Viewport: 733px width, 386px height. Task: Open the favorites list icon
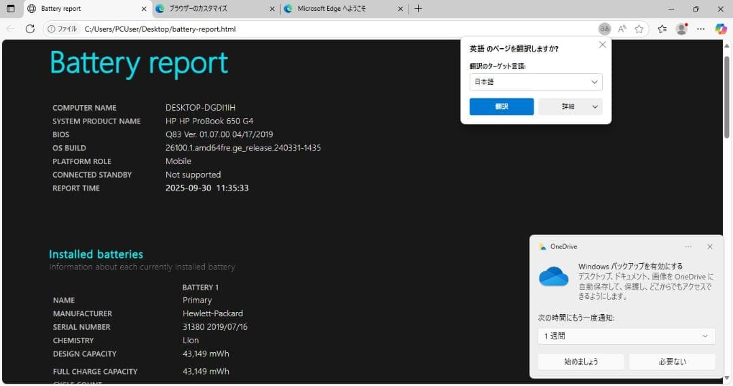coord(662,29)
